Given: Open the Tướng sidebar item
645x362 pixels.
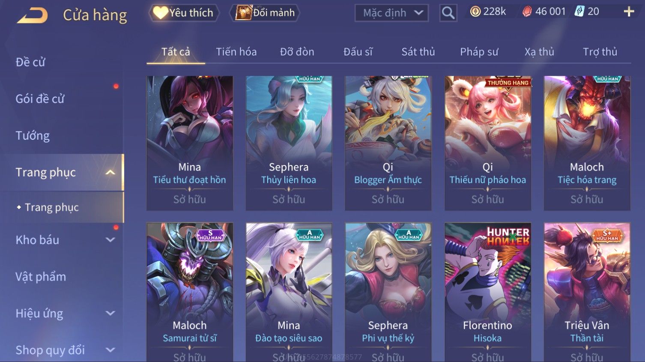Looking at the screenshot, I should point(33,136).
